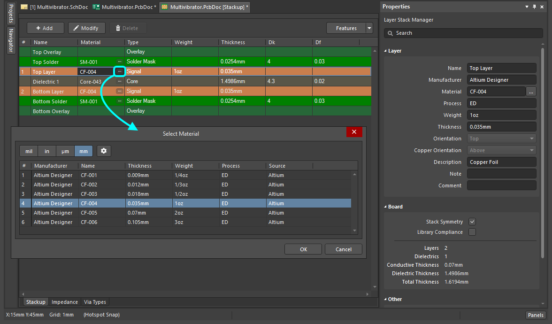Close the Select Material dialog
This screenshot has width=552, height=324.
[x=354, y=132]
